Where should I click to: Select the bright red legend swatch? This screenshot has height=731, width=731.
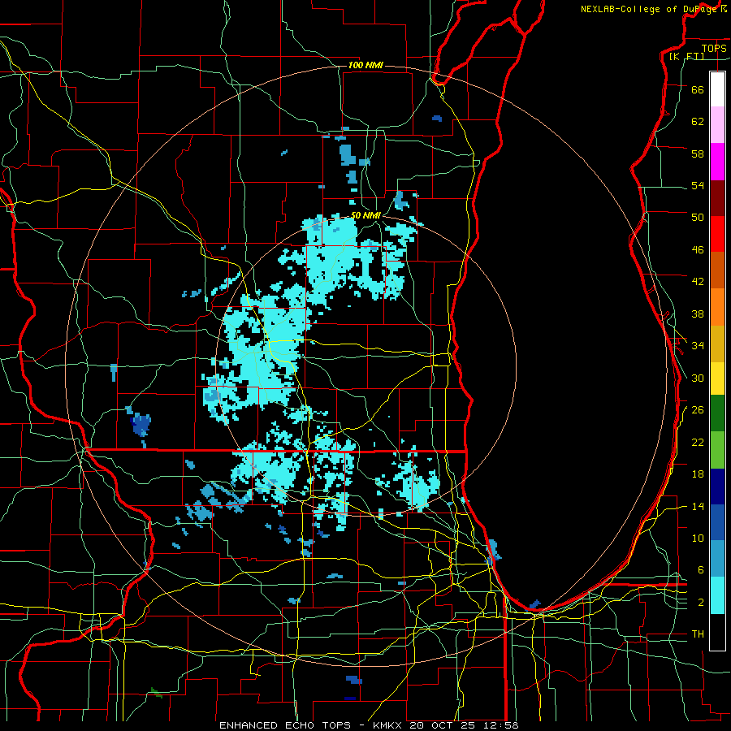717,234
